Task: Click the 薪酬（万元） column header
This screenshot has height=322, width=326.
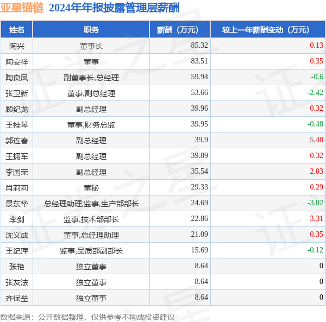Action: (x=180, y=30)
